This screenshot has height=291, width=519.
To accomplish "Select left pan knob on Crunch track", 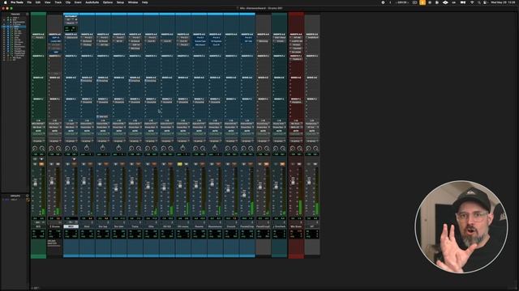I will 227,149.
